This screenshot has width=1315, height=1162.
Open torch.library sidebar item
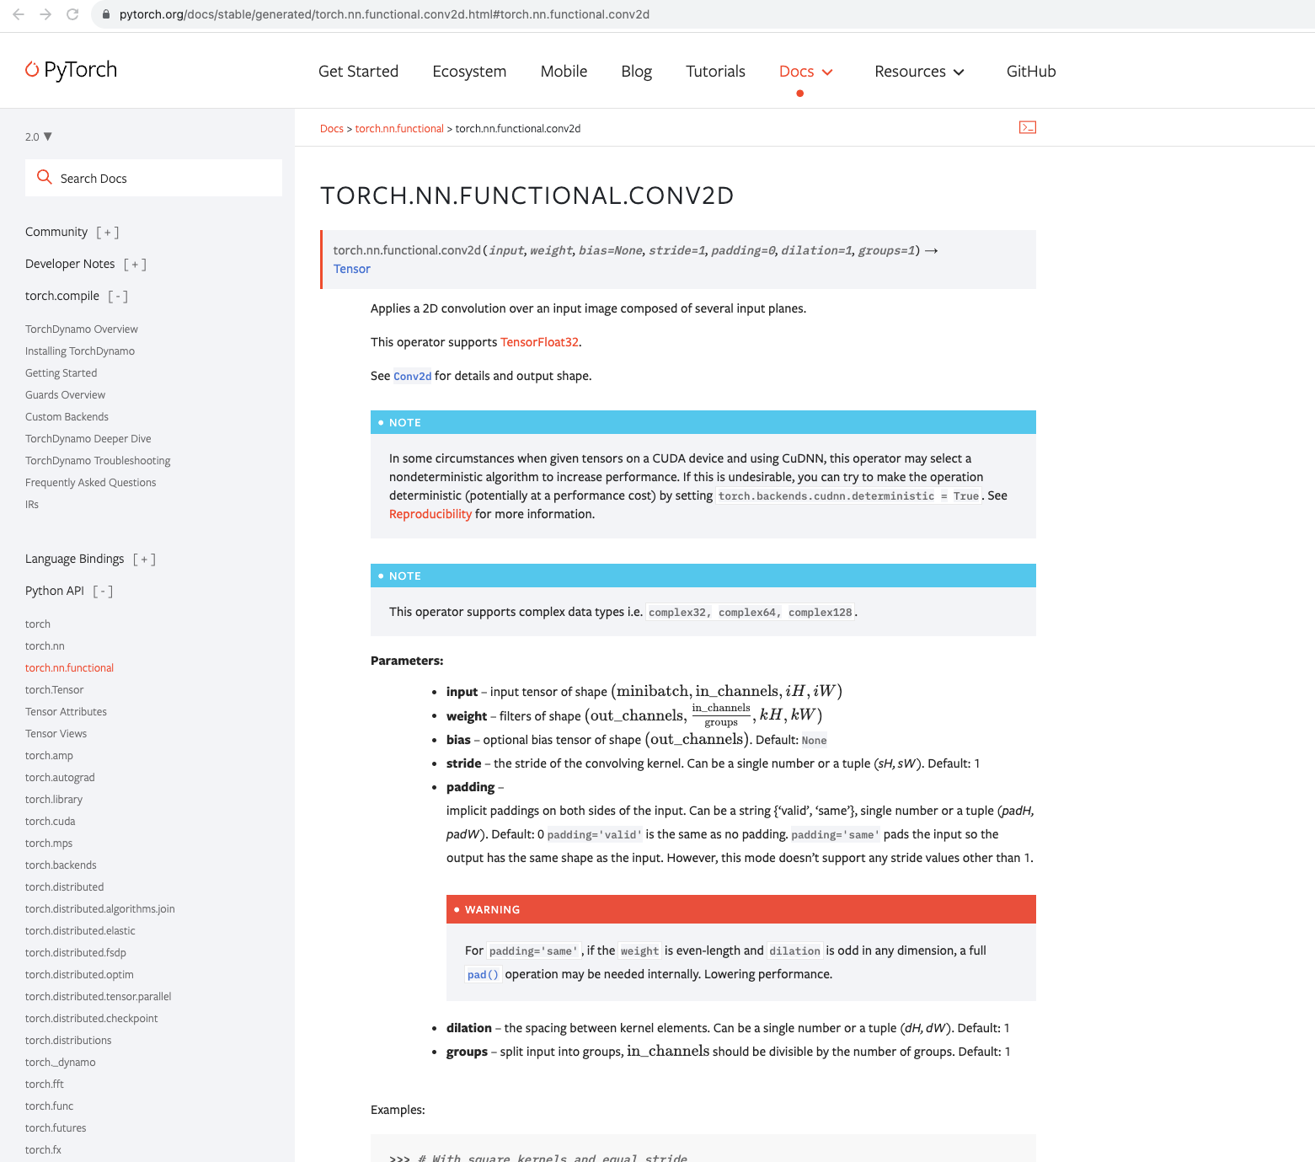(x=54, y=799)
